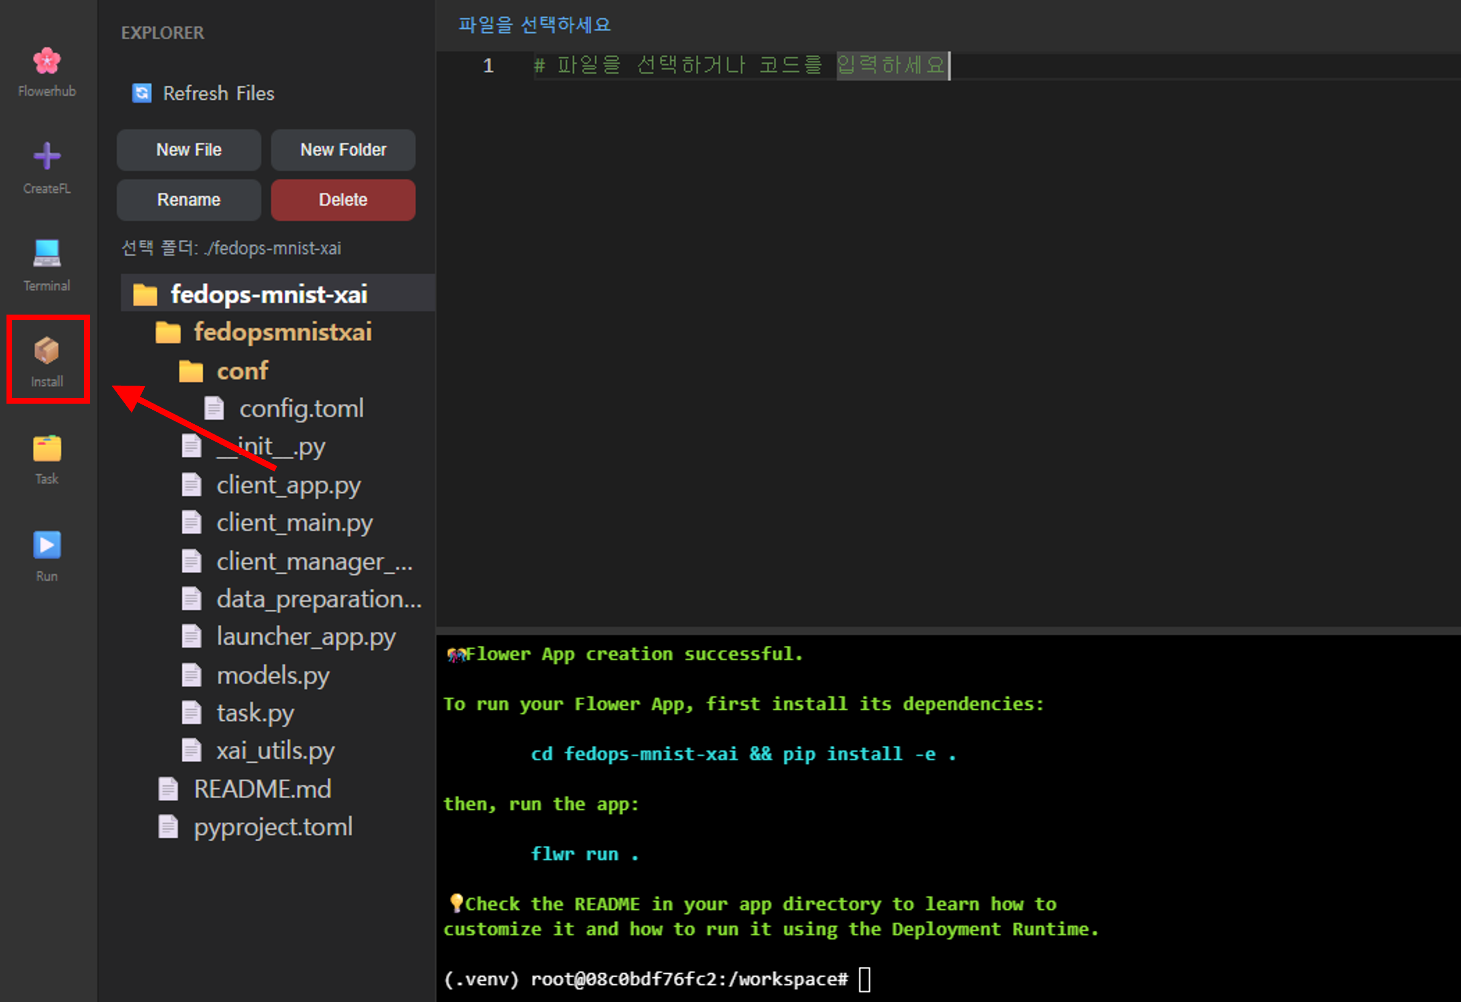Image resolution: width=1461 pixels, height=1002 pixels.
Task: Click line 1 in the code editor
Action: [x=742, y=65]
